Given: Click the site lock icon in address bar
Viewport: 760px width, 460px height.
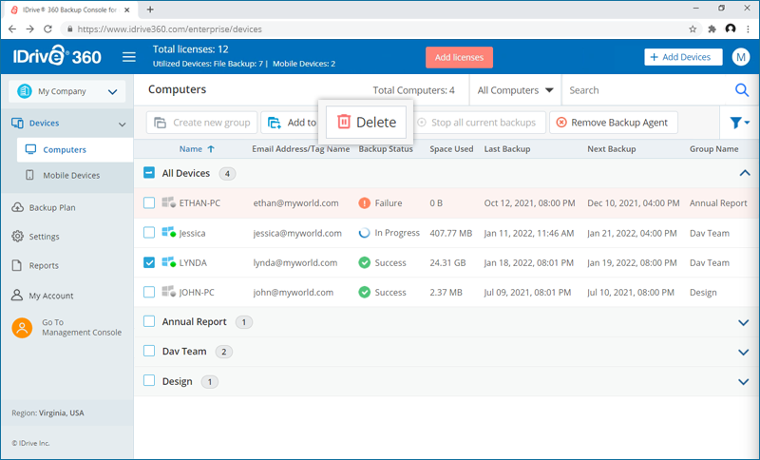Looking at the screenshot, I should click(69, 29).
